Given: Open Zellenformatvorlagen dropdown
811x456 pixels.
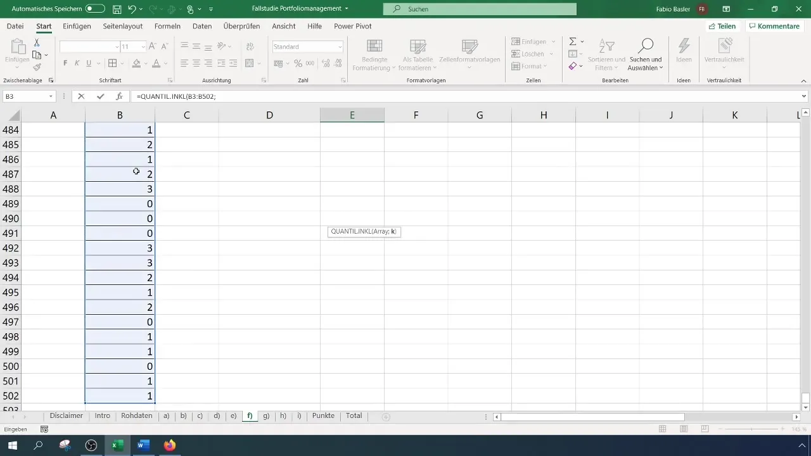Looking at the screenshot, I should pos(469,55).
